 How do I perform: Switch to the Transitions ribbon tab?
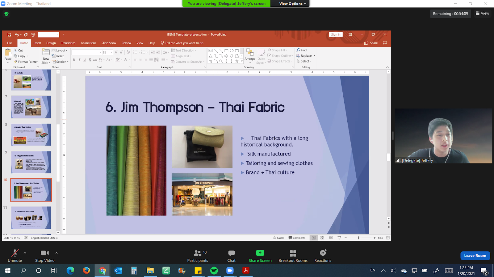tap(68, 43)
